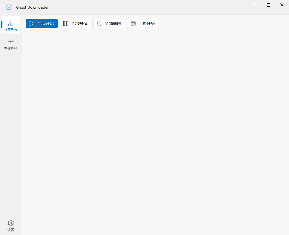Minimize the Ghost Downloader window
The width and height of the screenshot is (289, 235).
click(254, 5)
